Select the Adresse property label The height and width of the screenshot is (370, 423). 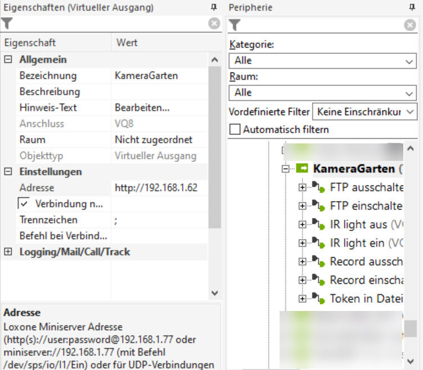37,188
